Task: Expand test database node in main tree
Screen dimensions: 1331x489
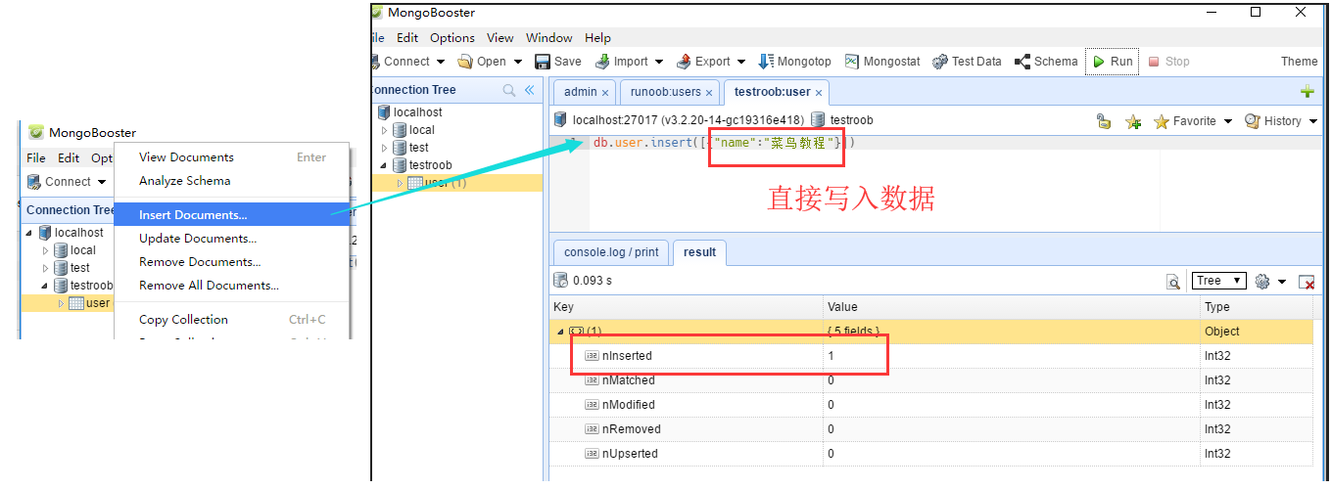Action: pyautogui.click(x=385, y=148)
